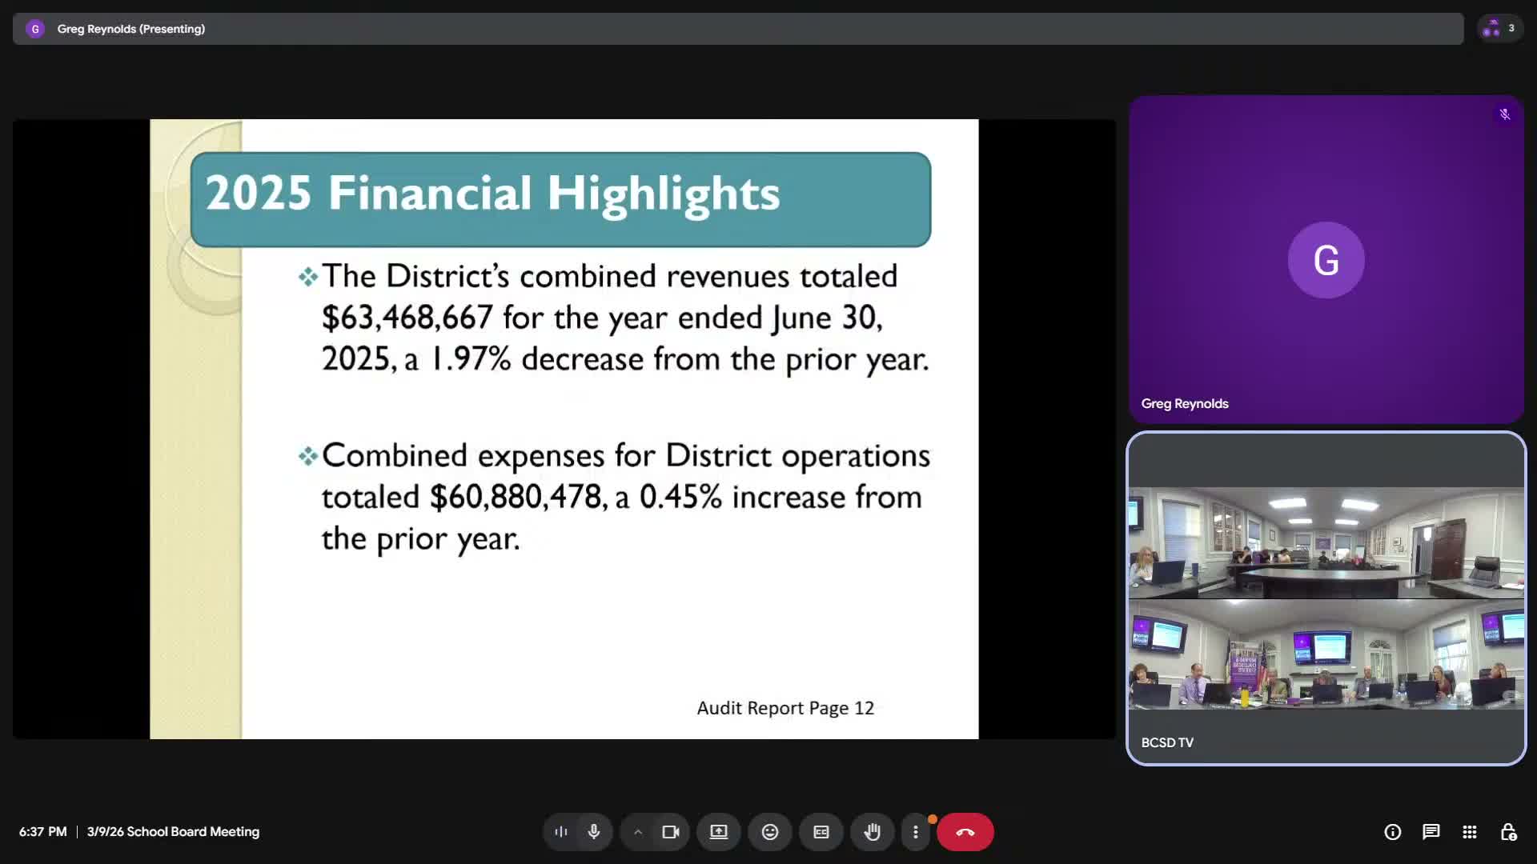This screenshot has width=1537, height=864.
Task: Present your screen to the meeting
Action: coord(718,832)
